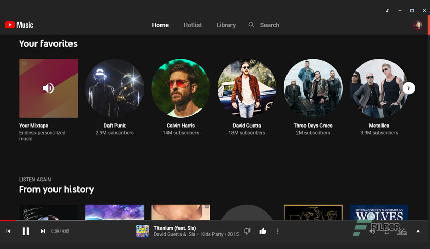Screen dimensions: 430x249
Task: Click the 0:09 / 4:05 time display
Action: [60, 231]
